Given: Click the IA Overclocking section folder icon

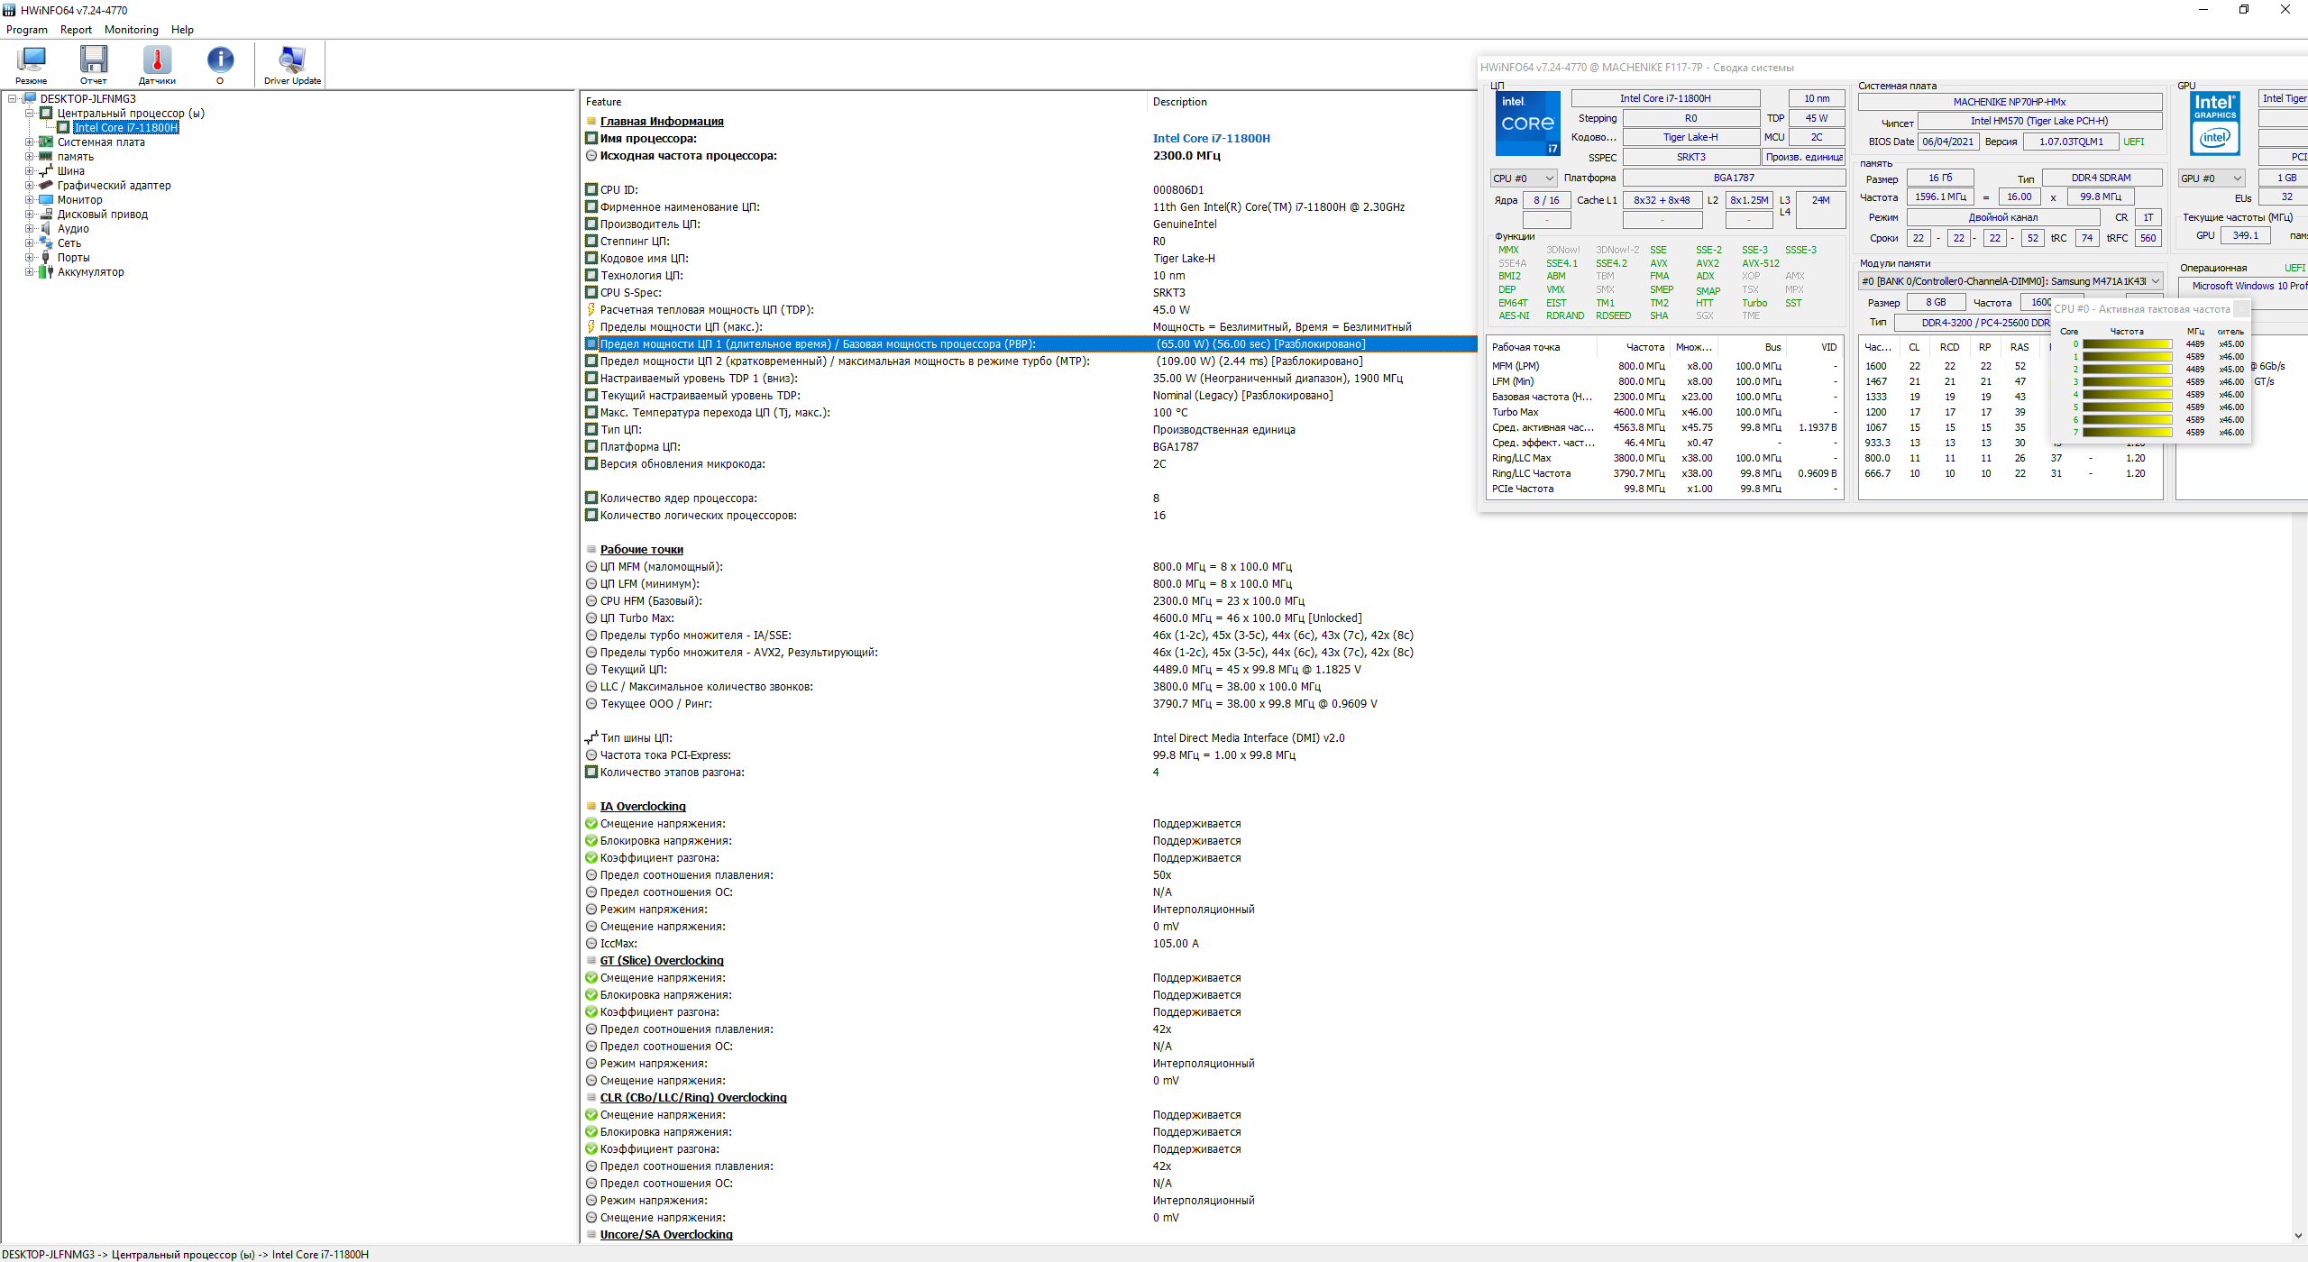Looking at the screenshot, I should (591, 807).
